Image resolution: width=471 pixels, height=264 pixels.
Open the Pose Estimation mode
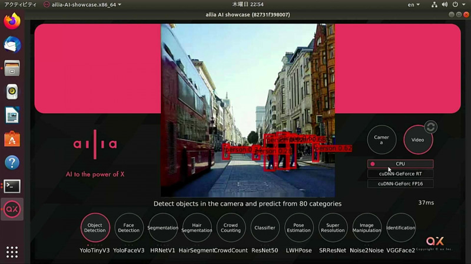pyautogui.click(x=298, y=228)
